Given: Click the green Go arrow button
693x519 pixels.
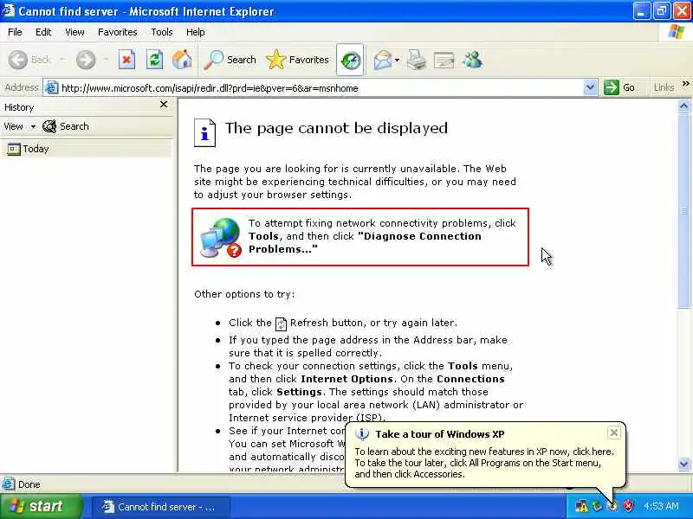Looking at the screenshot, I should pyautogui.click(x=612, y=87).
